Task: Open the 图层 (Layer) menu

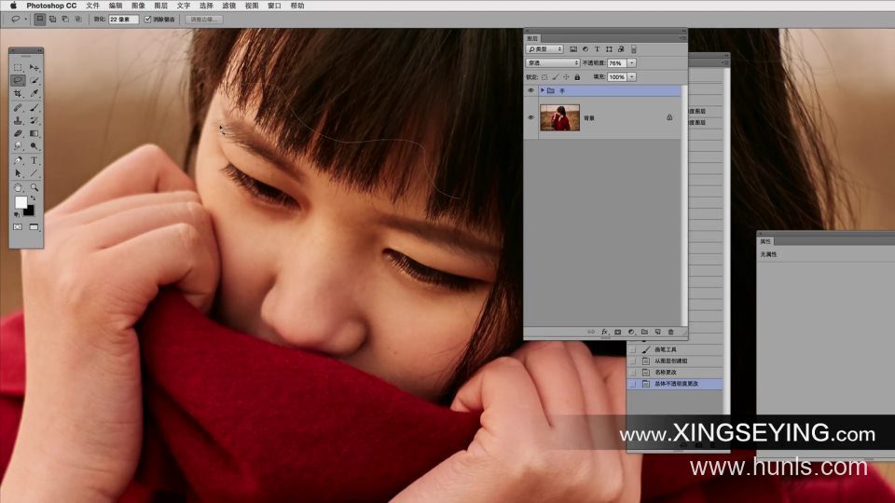Action: coord(161,6)
